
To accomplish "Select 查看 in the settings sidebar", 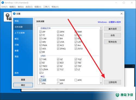I will click(x=23, y=51).
